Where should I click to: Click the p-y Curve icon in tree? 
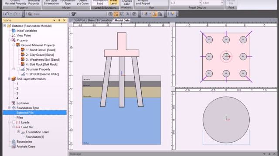pyautogui.click(x=14, y=103)
